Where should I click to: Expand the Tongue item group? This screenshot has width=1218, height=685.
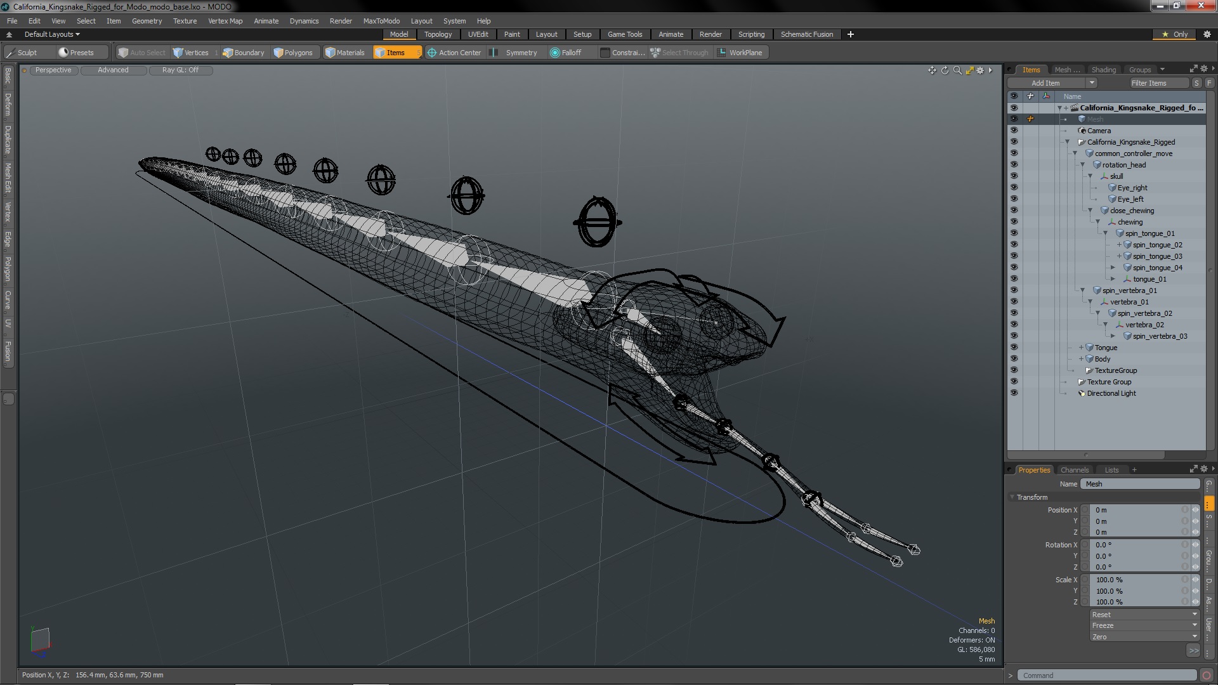1082,348
